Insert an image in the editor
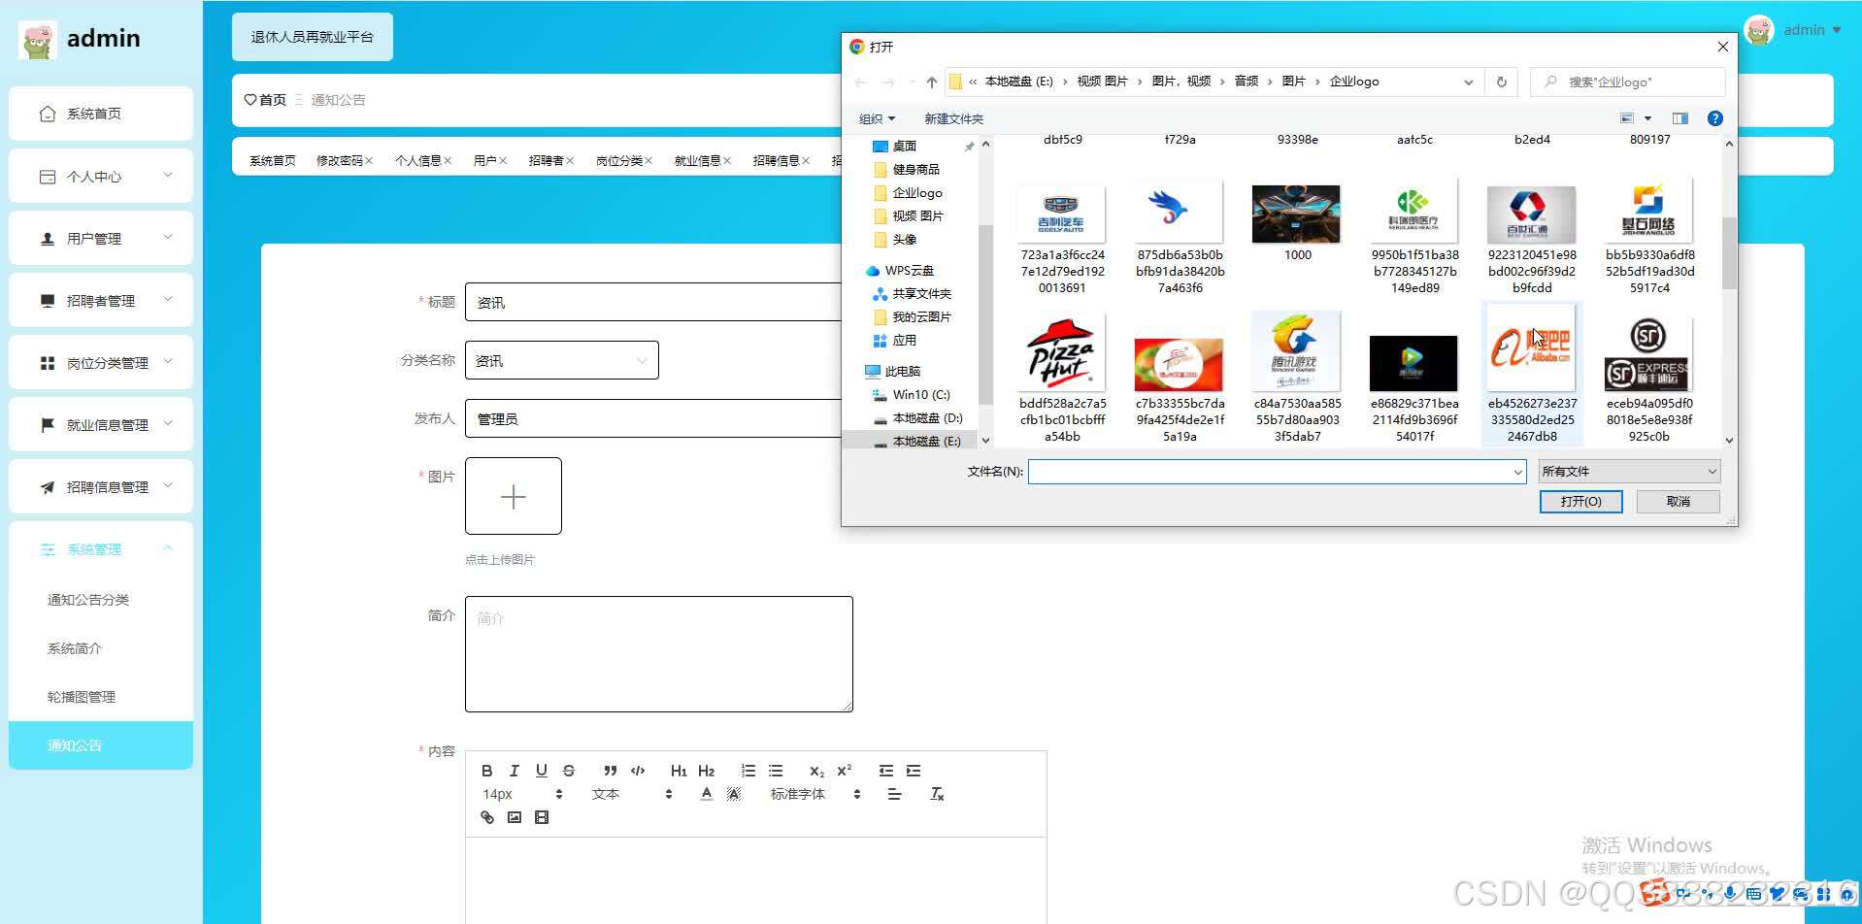The height and width of the screenshot is (924, 1862). pos(514,817)
